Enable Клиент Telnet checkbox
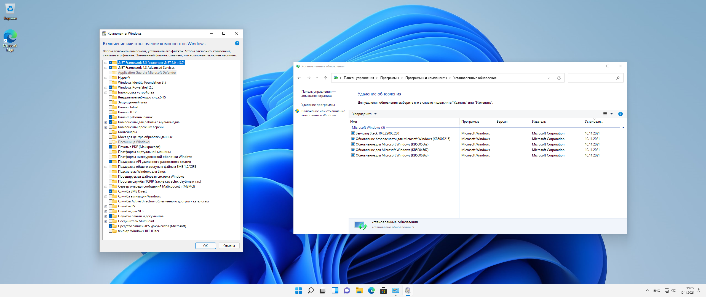 (x=110, y=107)
